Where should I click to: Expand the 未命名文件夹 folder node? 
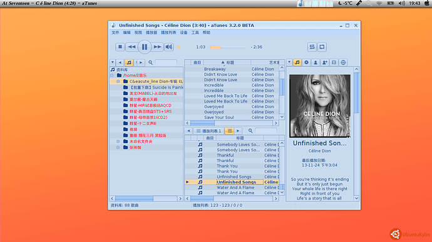point(118,141)
